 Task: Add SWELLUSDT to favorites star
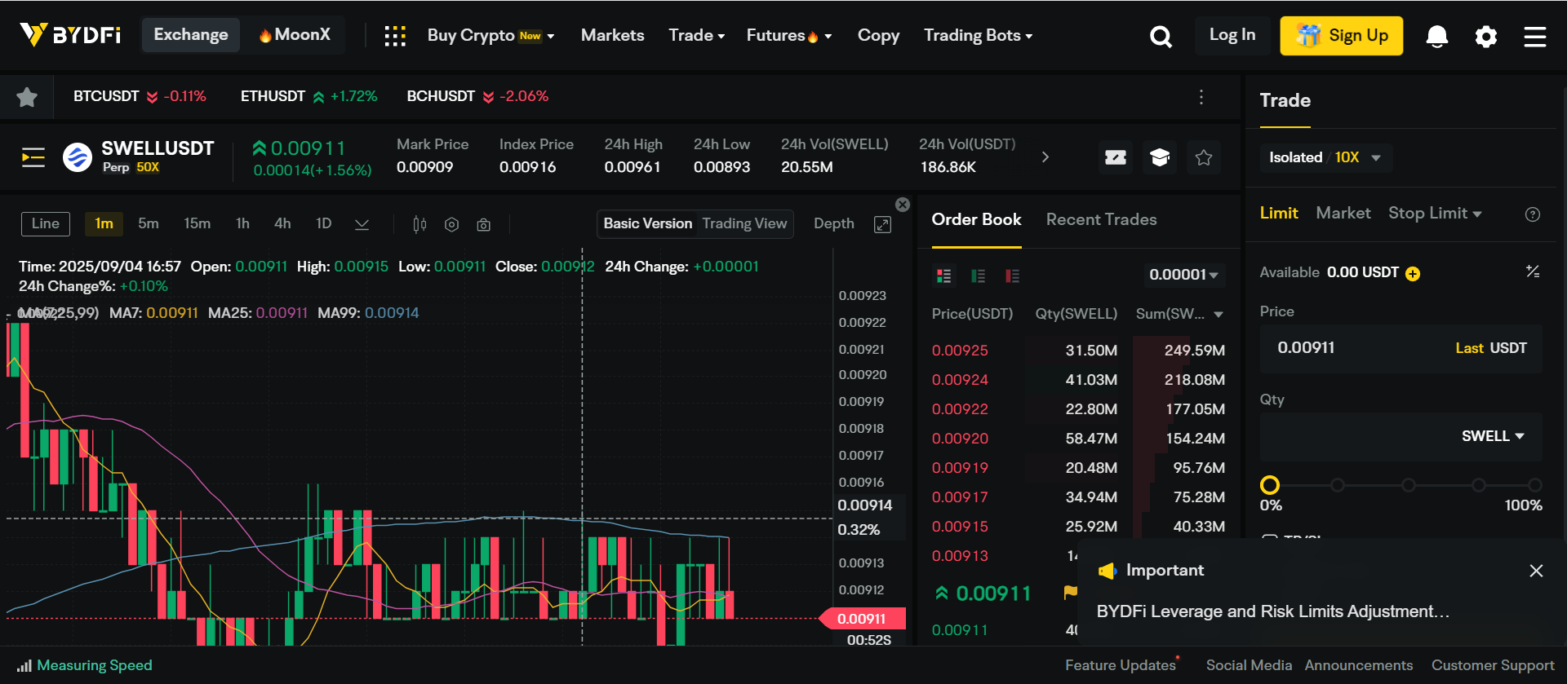(1204, 157)
